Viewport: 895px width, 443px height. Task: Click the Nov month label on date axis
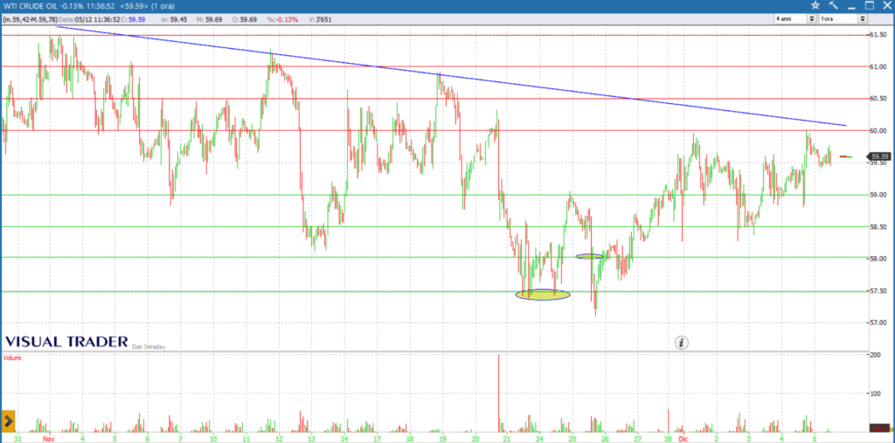(x=48, y=439)
